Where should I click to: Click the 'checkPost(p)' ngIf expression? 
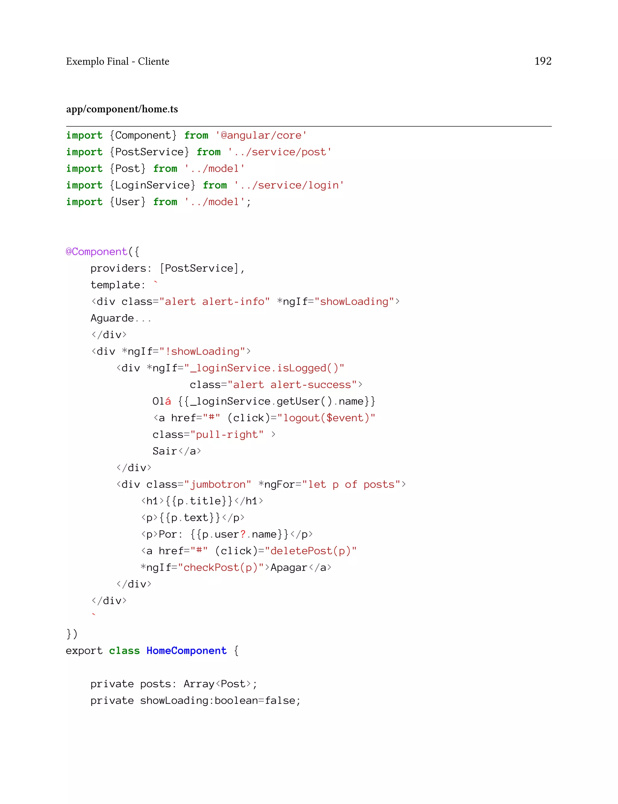(x=221, y=567)
